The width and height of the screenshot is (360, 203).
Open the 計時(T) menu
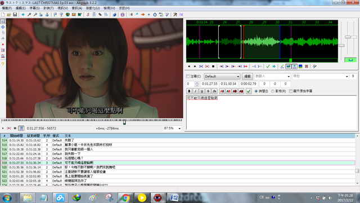click(x=48, y=8)
